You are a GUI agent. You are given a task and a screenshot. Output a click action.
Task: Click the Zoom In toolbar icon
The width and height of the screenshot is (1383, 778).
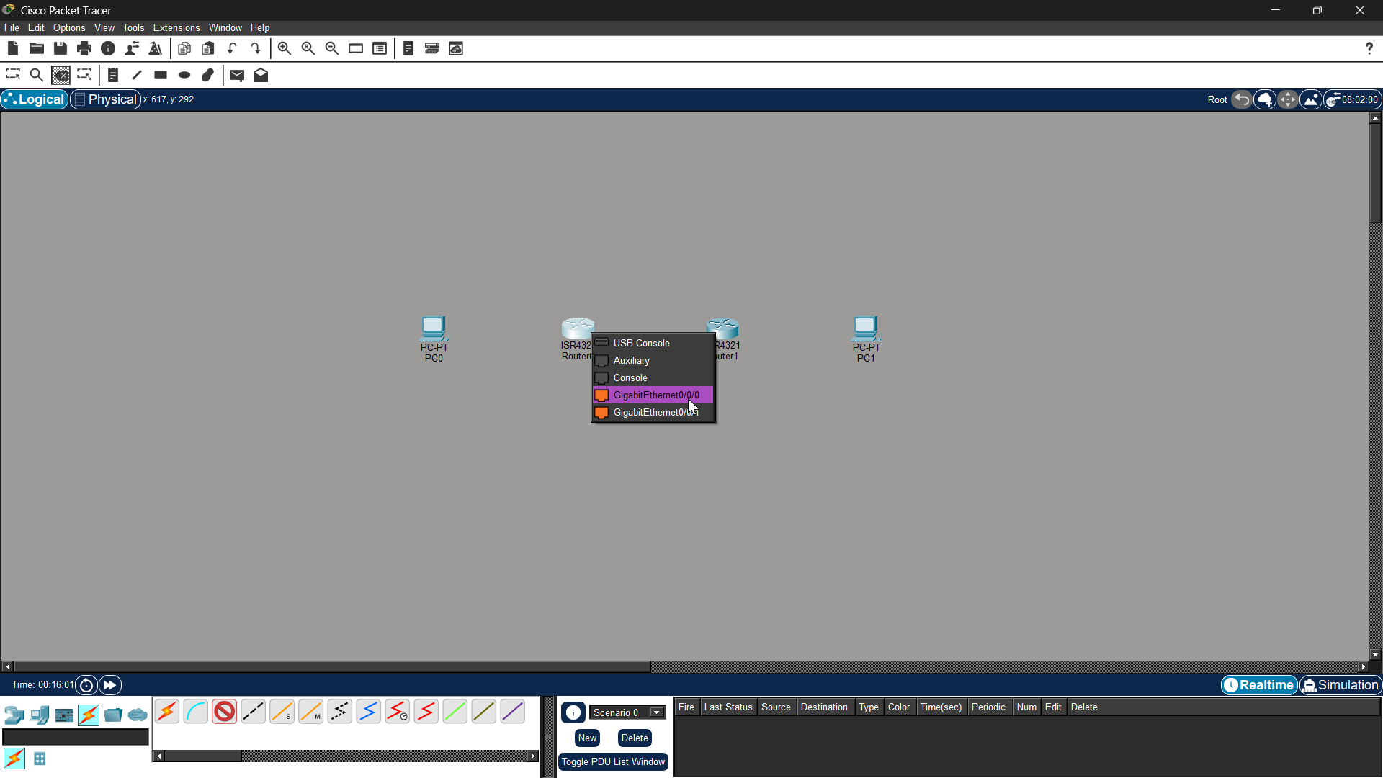pos(285,48)
